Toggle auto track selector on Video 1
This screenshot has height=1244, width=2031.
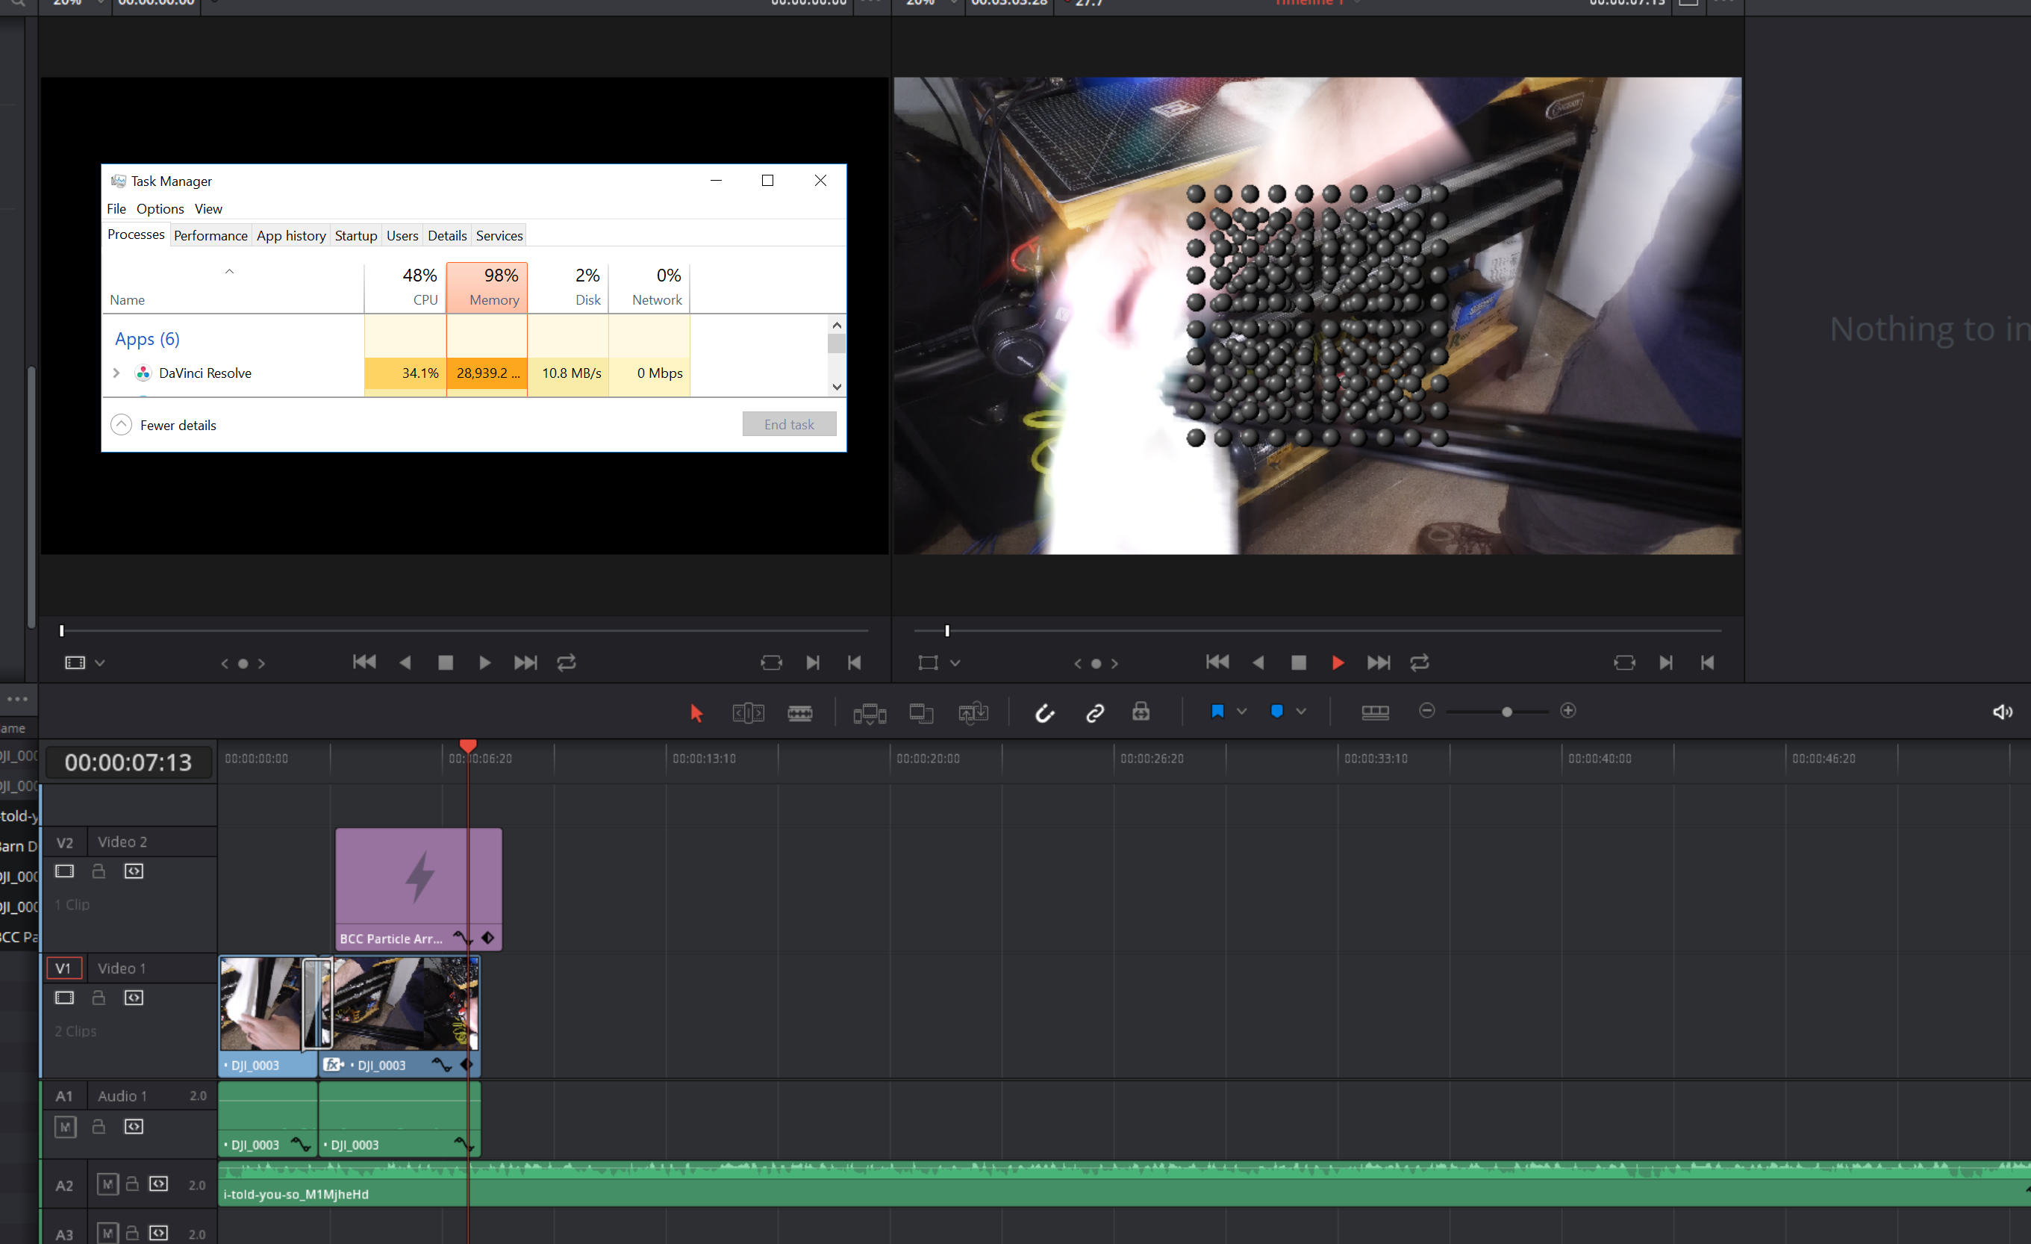tap(134, 998)
